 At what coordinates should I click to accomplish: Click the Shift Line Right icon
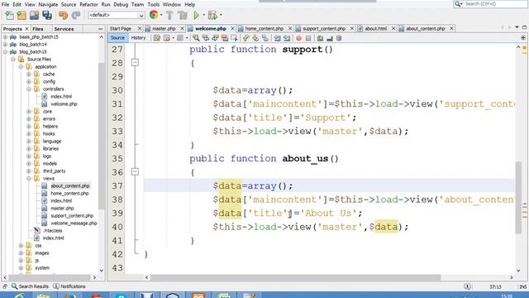click(287, 38)
